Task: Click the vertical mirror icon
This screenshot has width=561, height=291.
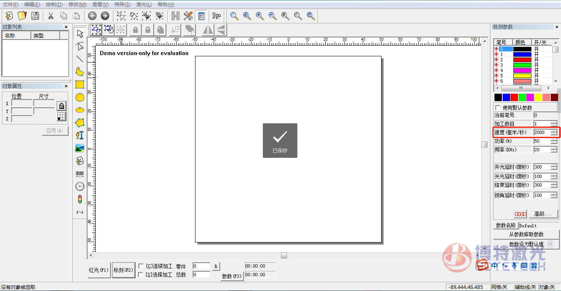Action: point(221,30)
